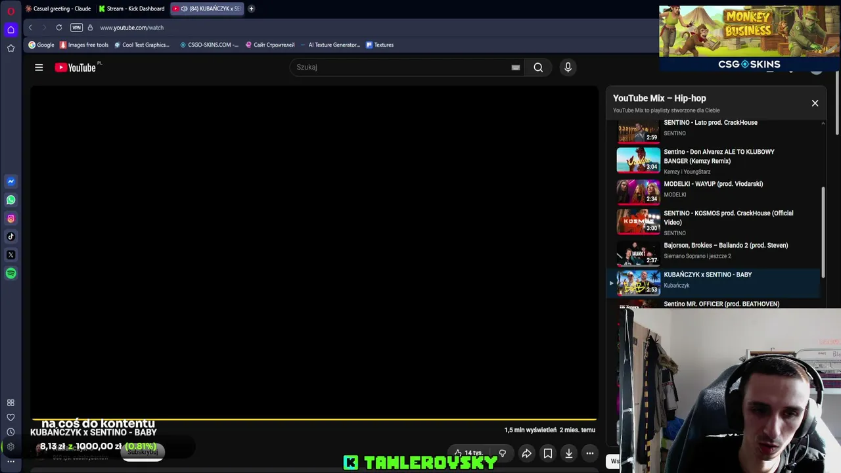Click the BABY 2:53 video thumbnail
The image size is (841, 473).
pyautogui.click(x=638, y=282)
